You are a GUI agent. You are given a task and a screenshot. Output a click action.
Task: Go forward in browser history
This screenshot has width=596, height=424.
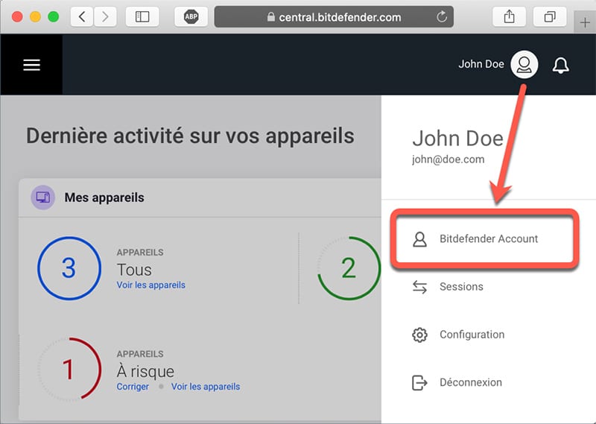click(105, 16)
